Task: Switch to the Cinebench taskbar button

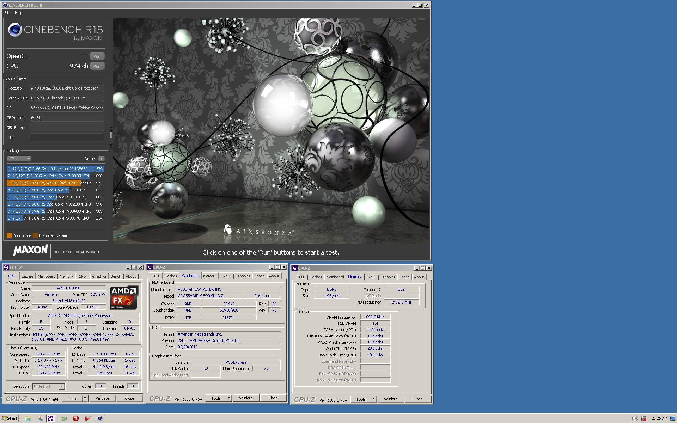Action: (100, 418)
